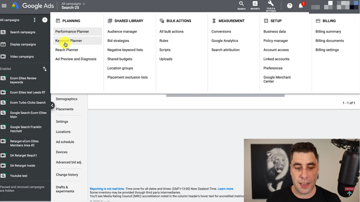
Task: Expand the All campaigns round dropdown arrow
Action: coord(45,20)
